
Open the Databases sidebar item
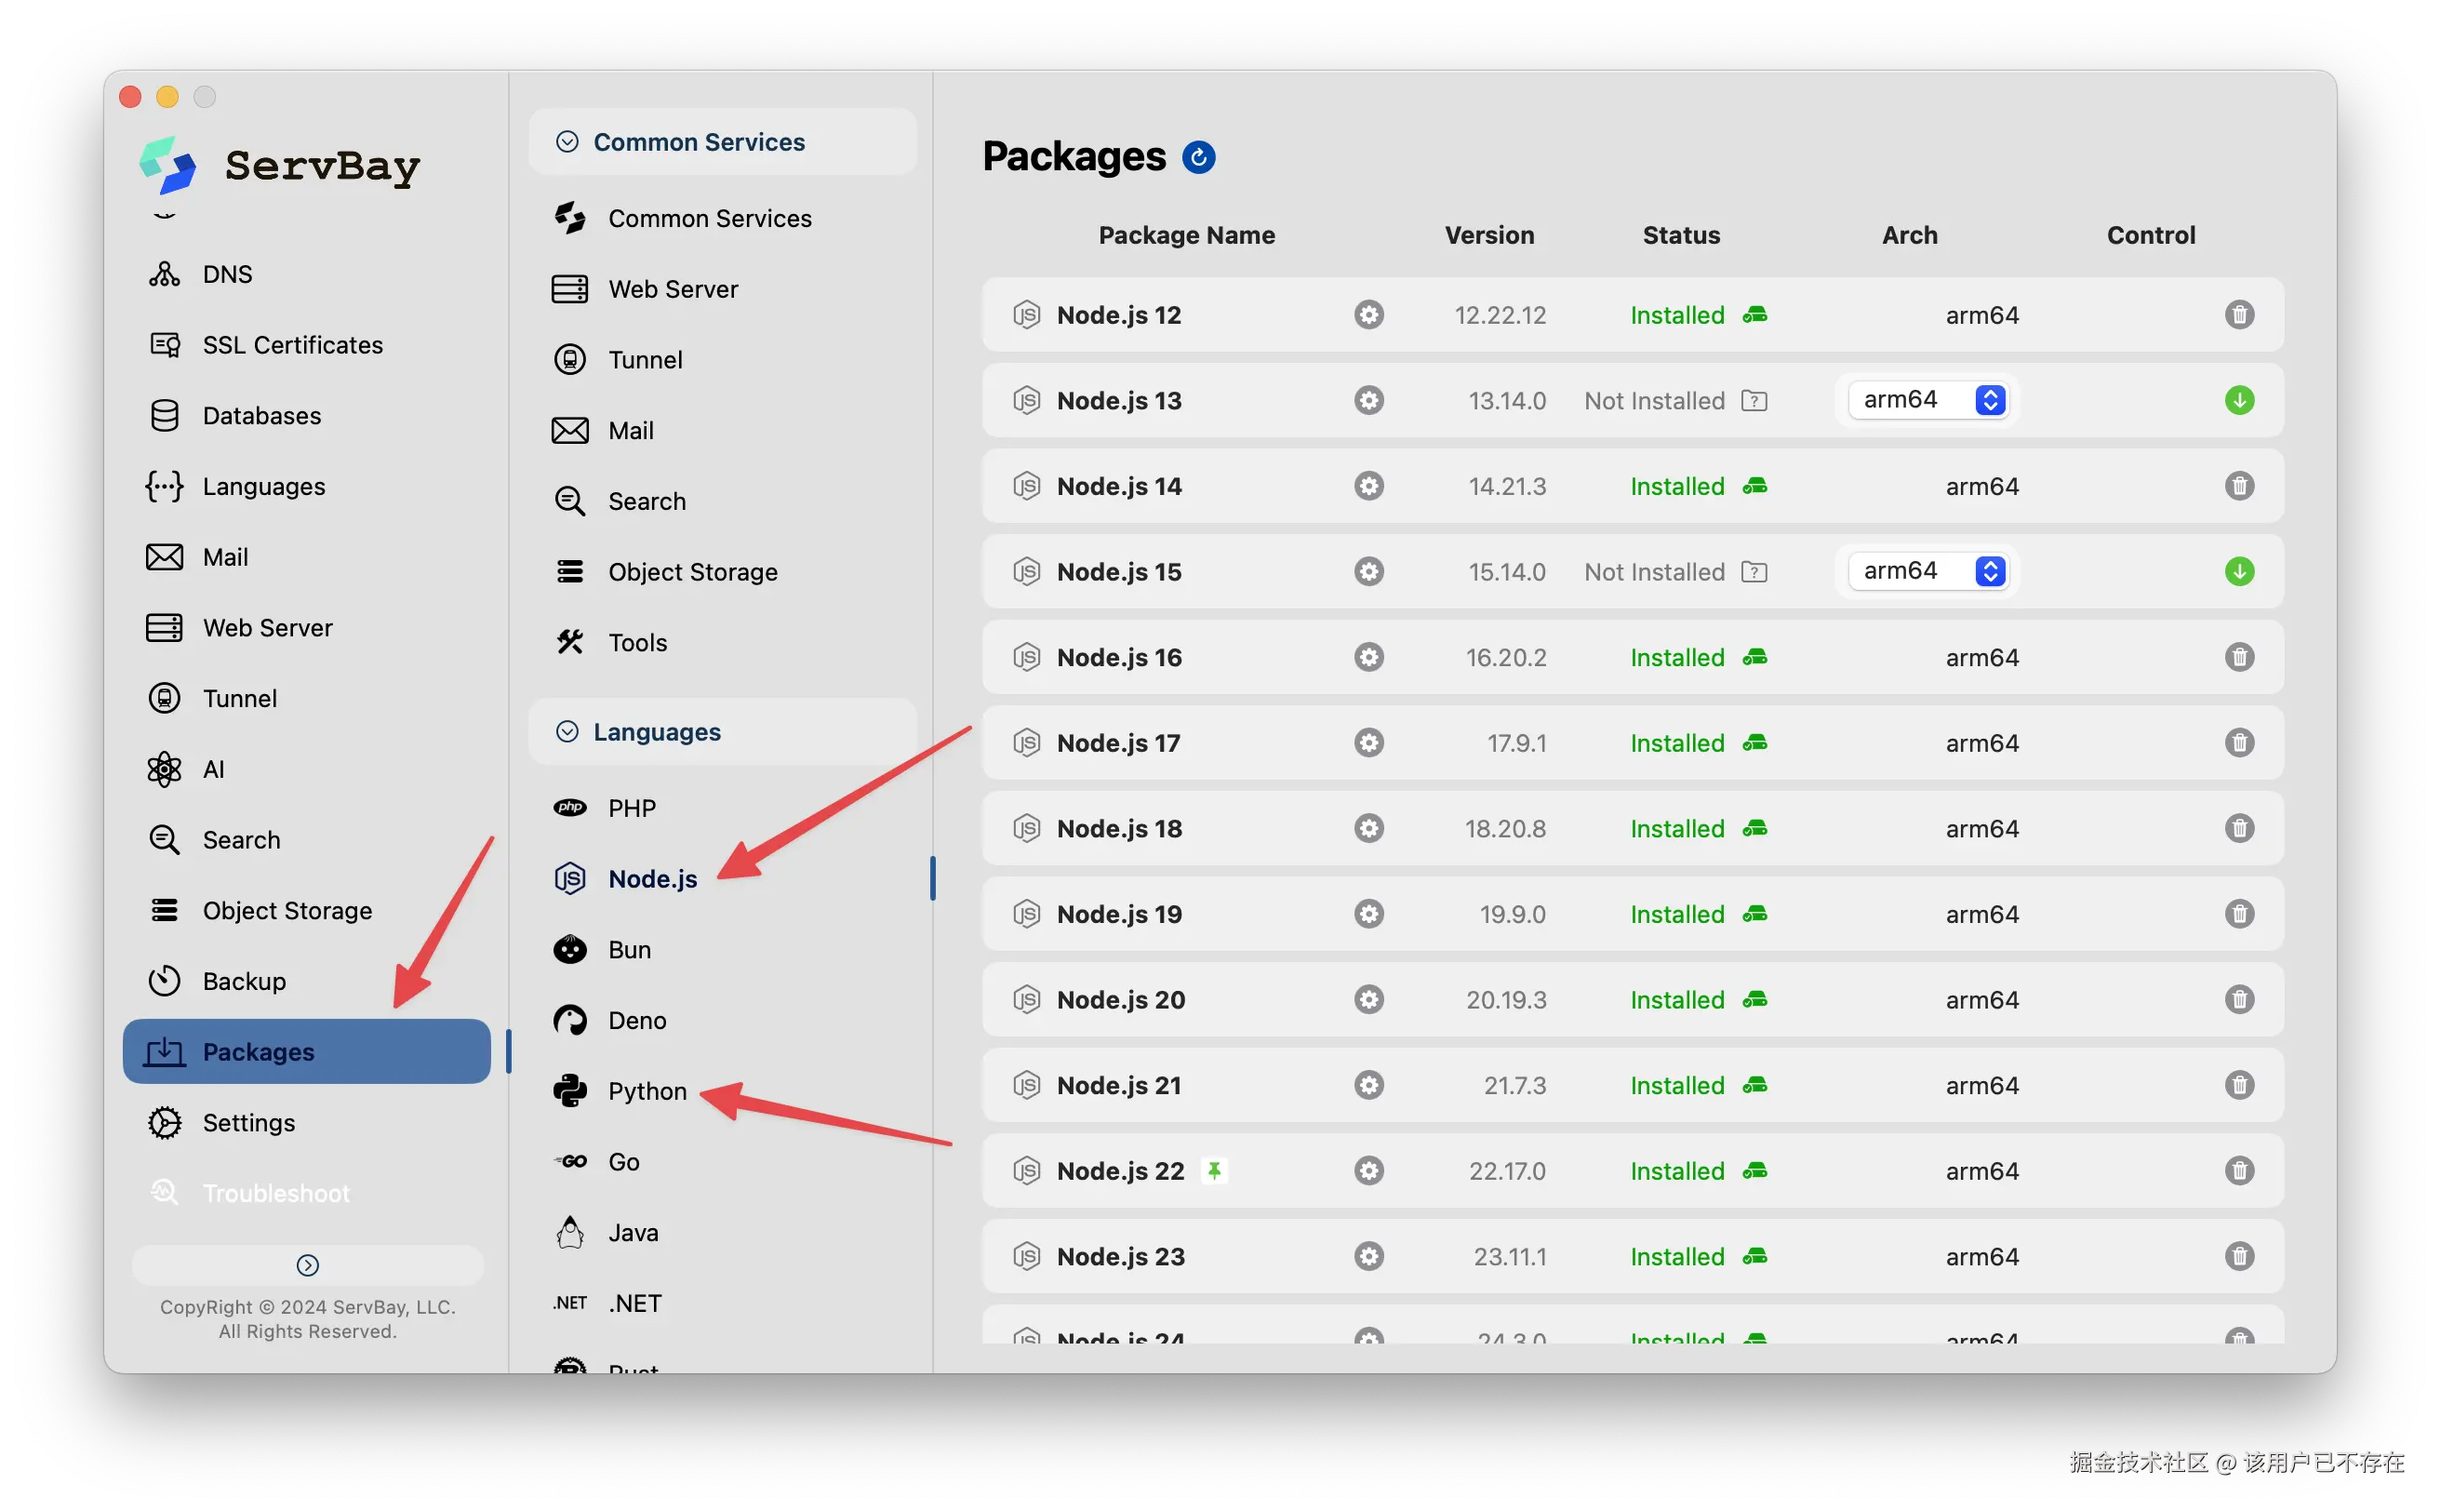pos(260,416)
